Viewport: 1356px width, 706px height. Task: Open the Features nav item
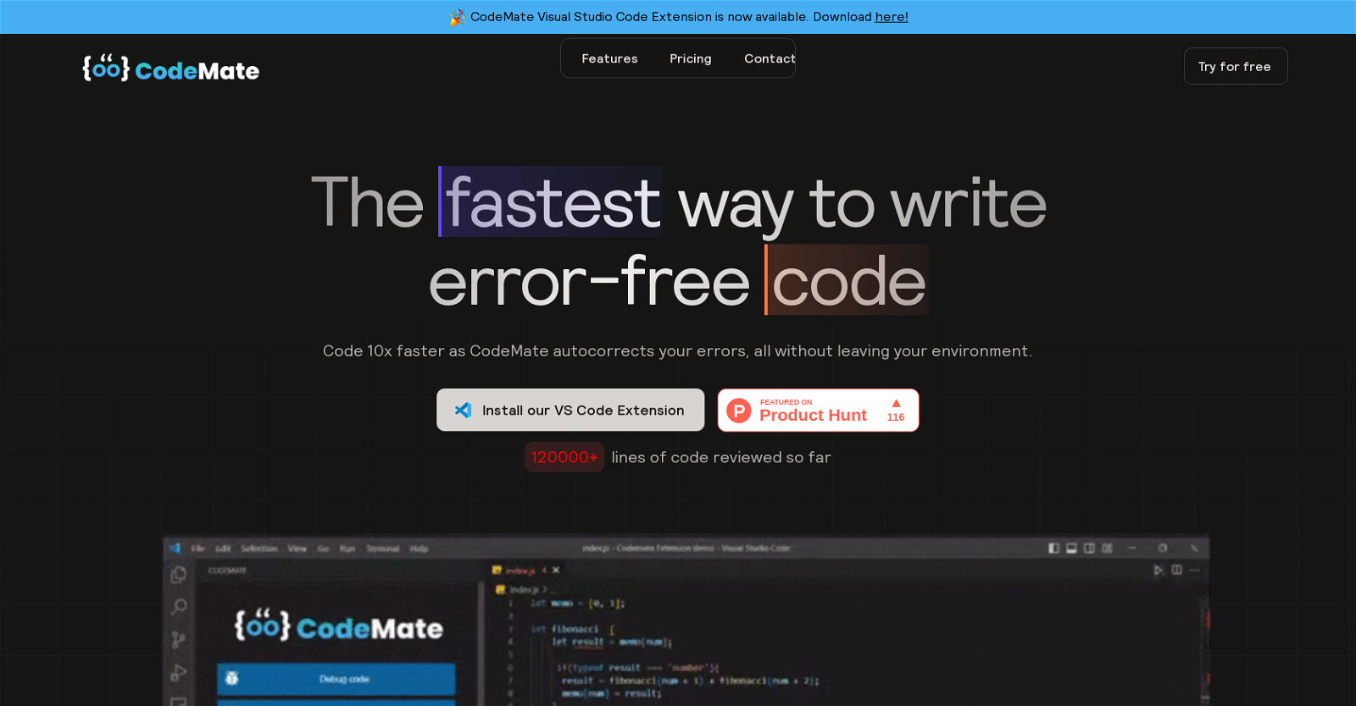tap(609, 58)
